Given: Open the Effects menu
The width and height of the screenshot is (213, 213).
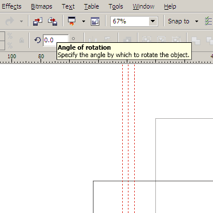Looking at the screenshot, I should (x=11, y=6).
